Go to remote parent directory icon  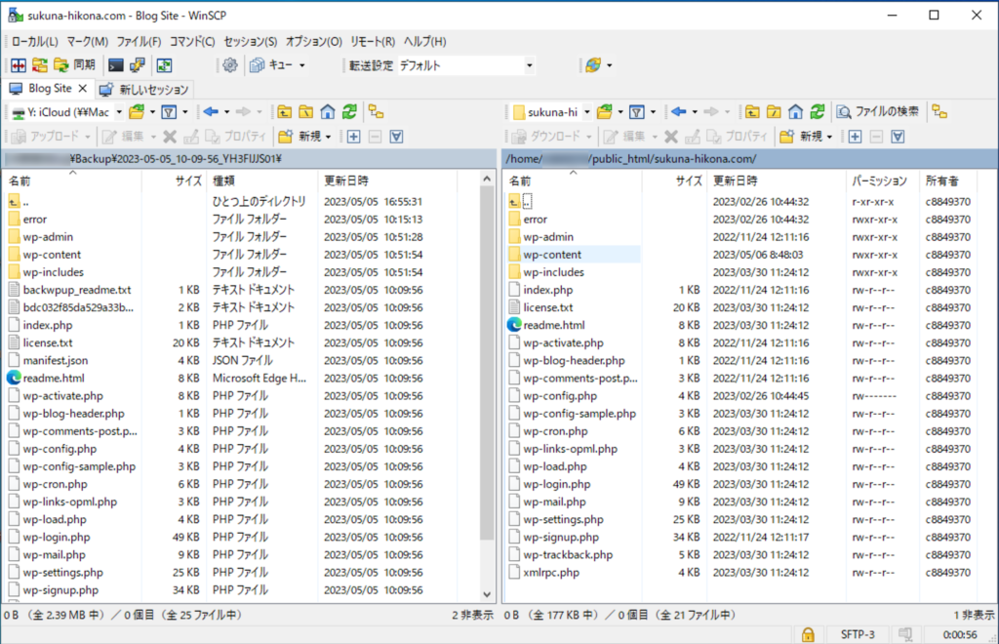coord(752,112)
